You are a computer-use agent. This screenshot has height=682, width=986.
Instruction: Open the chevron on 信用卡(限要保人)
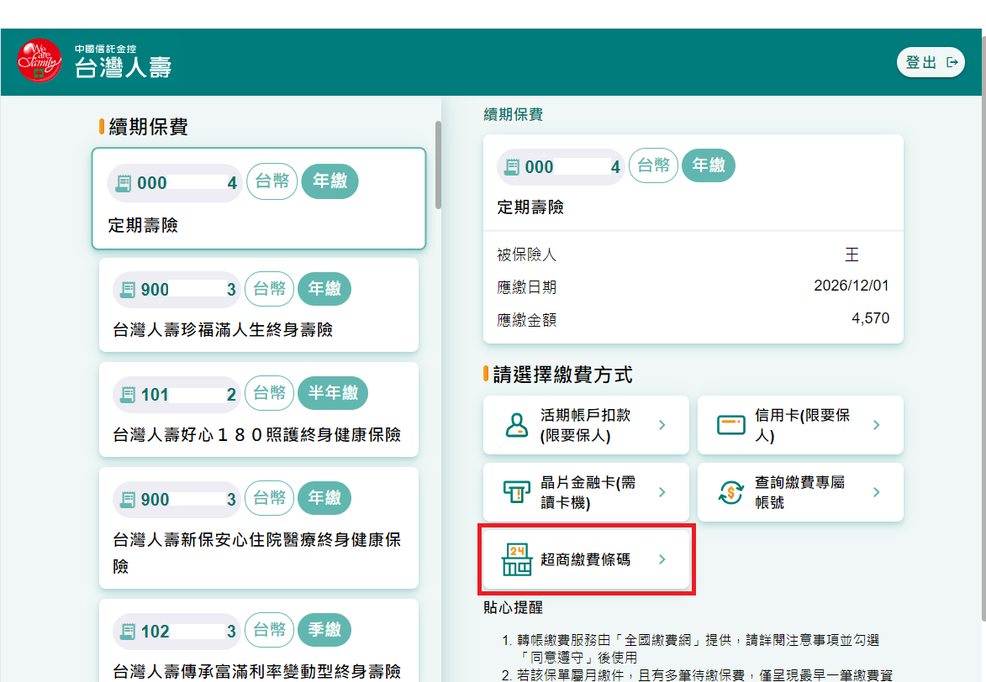[877, 425]
